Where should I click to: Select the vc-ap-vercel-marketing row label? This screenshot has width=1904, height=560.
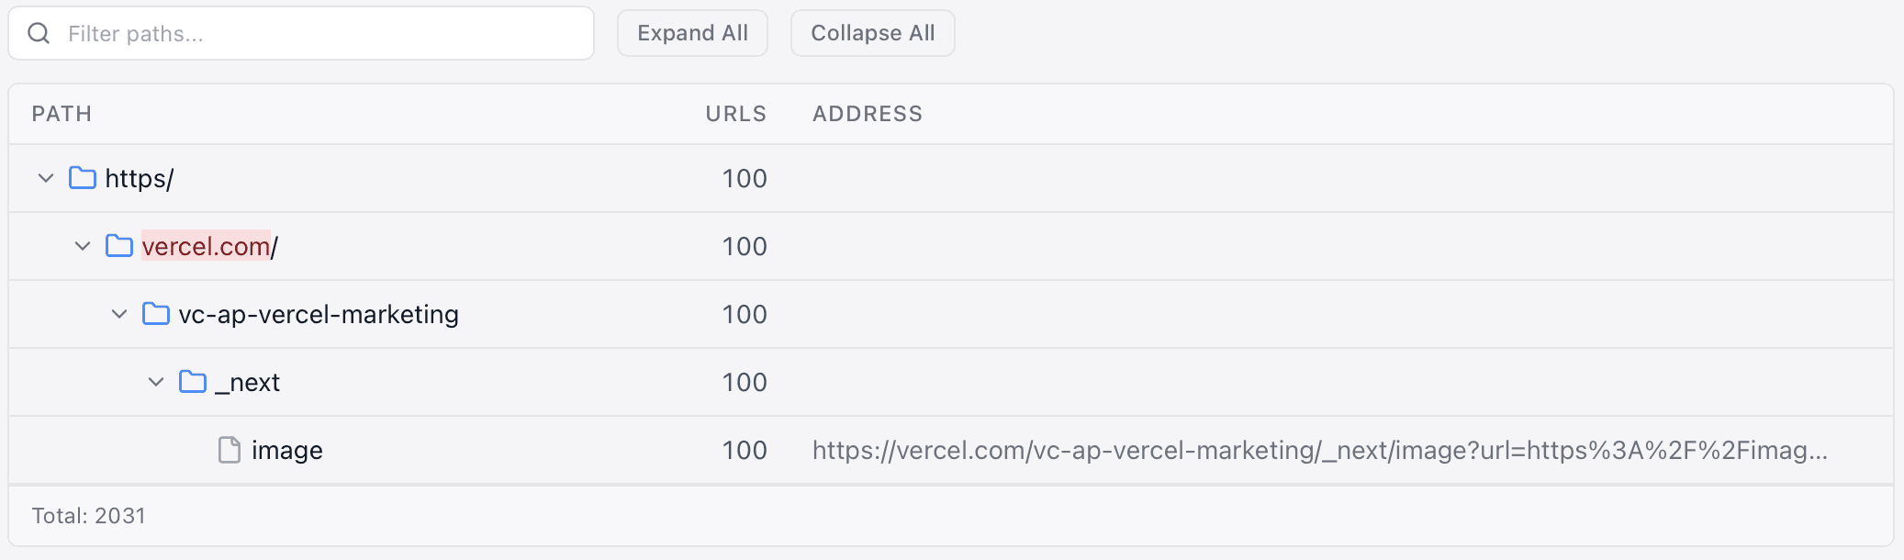[319, 314]
